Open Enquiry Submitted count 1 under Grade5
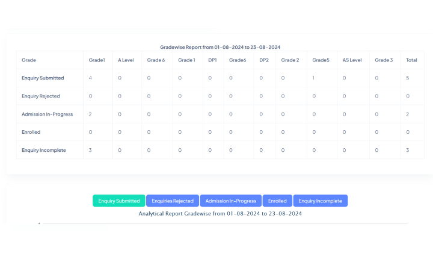 [x=313, y=78]
